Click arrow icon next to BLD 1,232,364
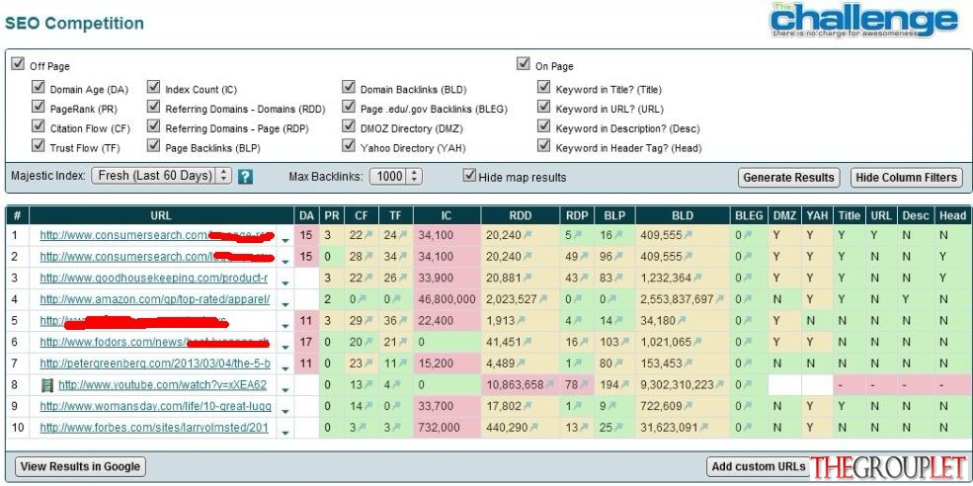 (696, 279)
